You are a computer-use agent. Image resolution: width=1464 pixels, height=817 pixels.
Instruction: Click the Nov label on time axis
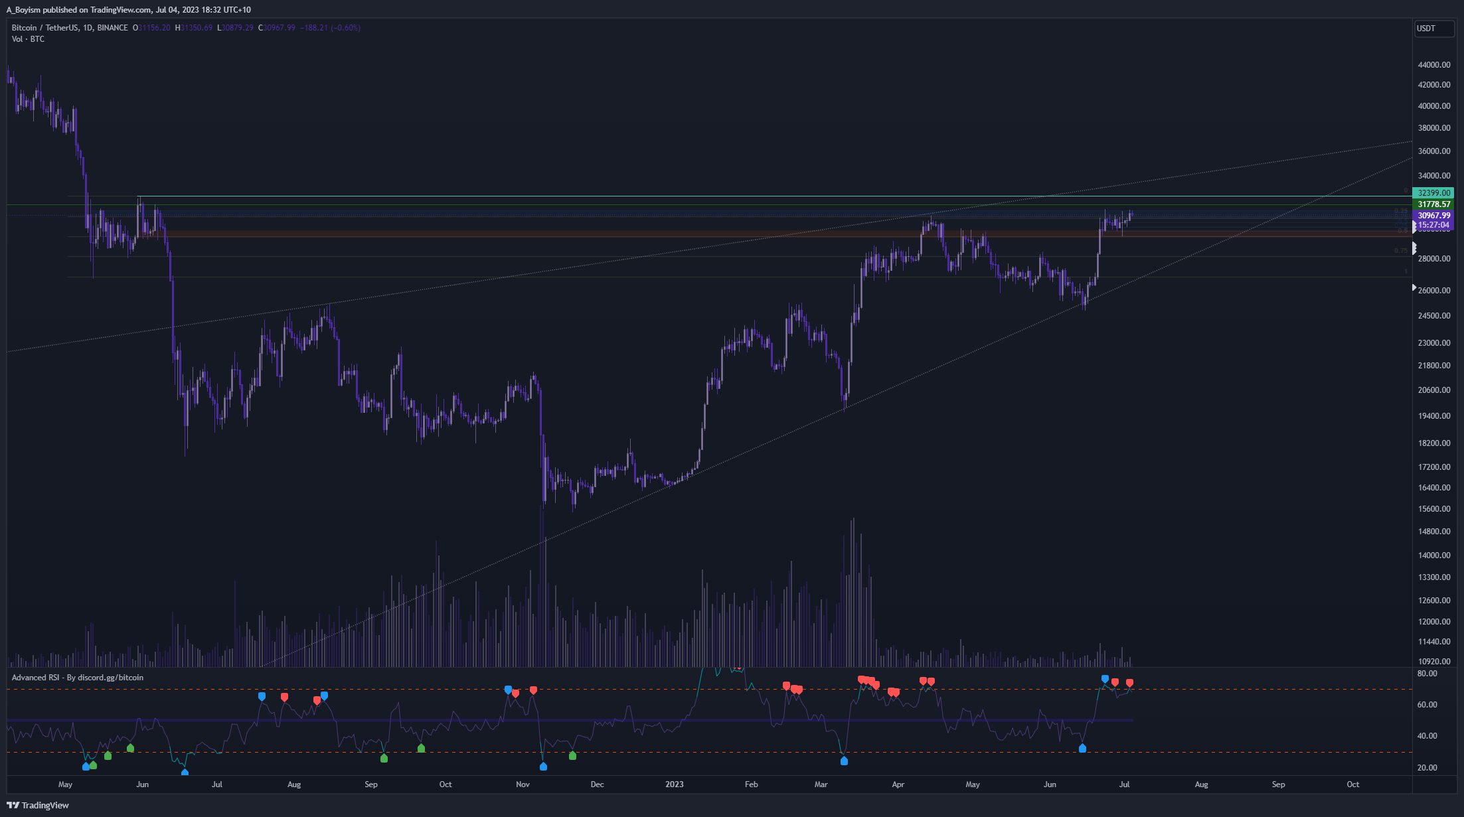point(523,784)
